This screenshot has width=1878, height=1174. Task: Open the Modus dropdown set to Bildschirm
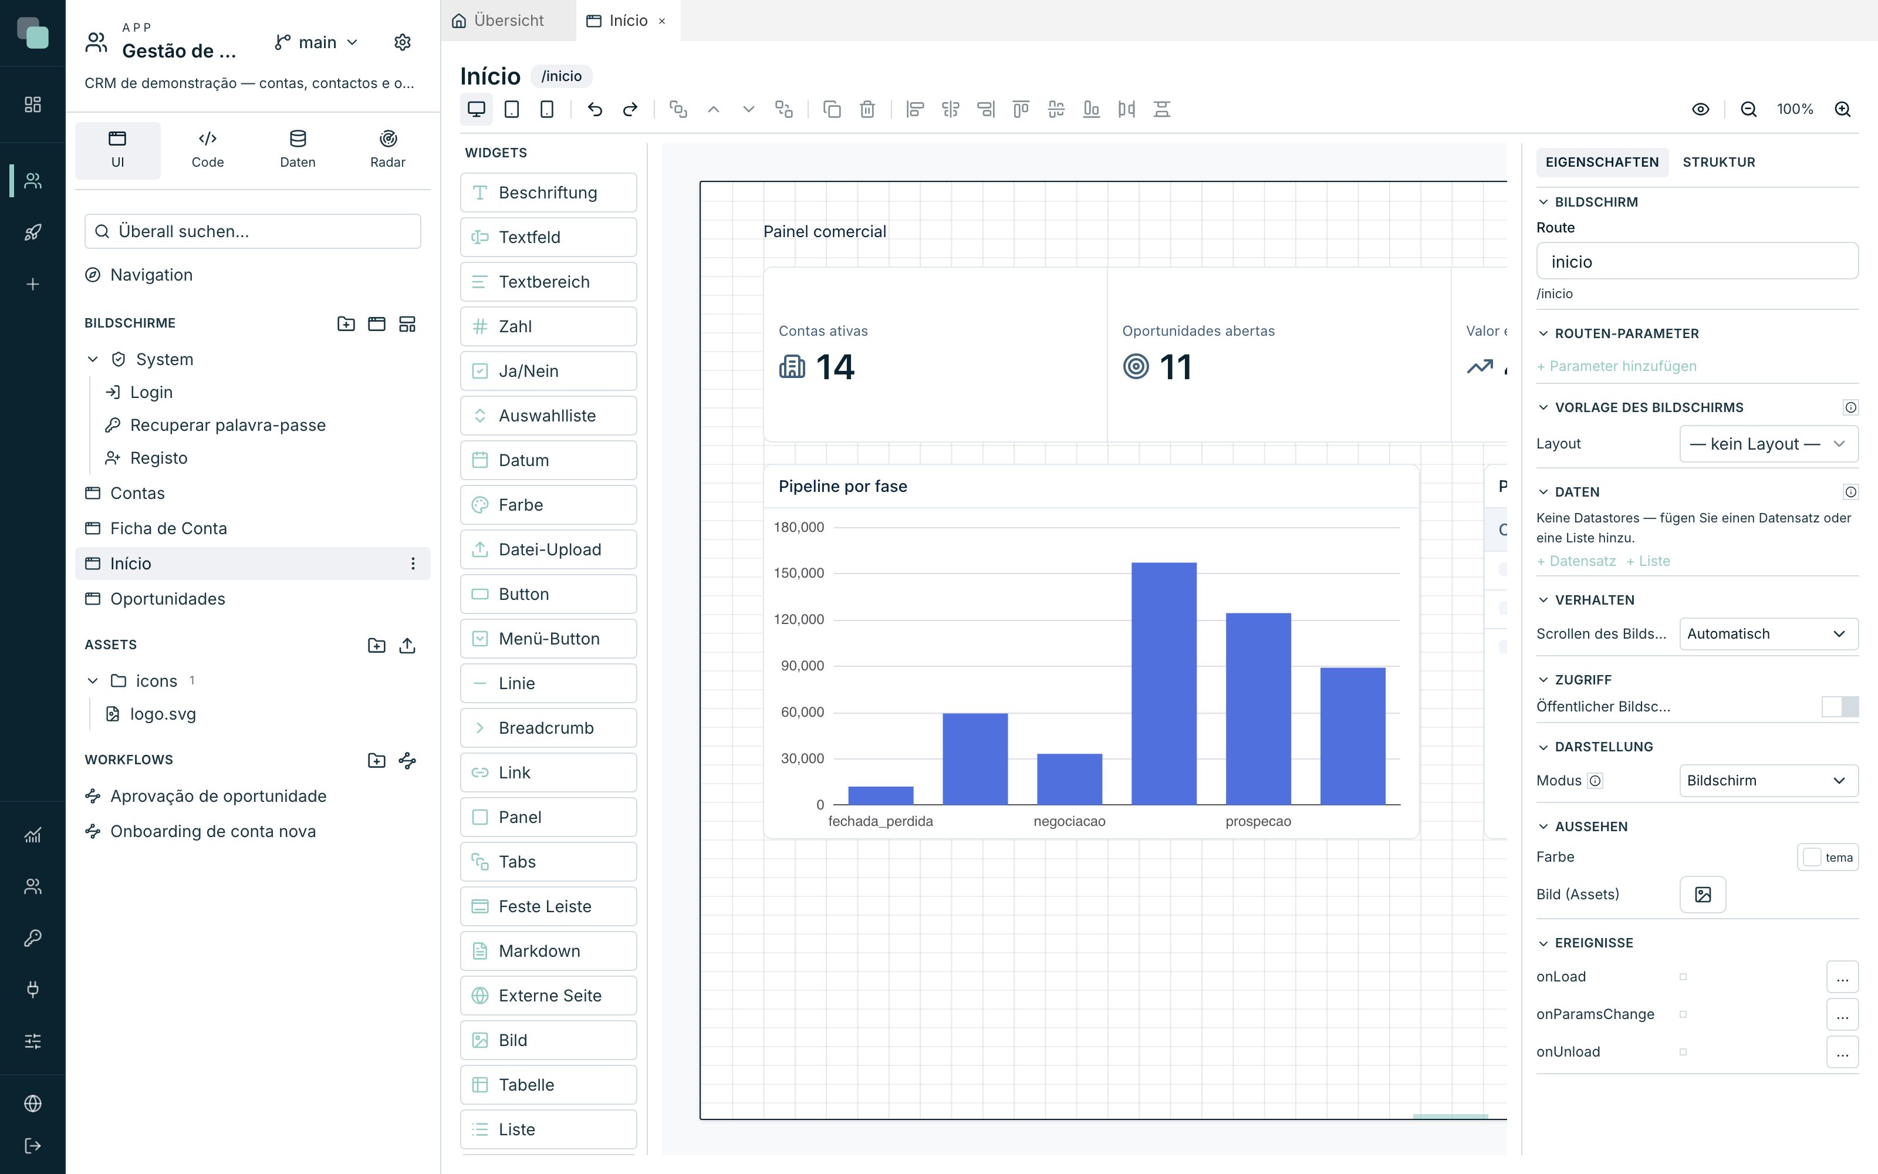point(1769,780)
